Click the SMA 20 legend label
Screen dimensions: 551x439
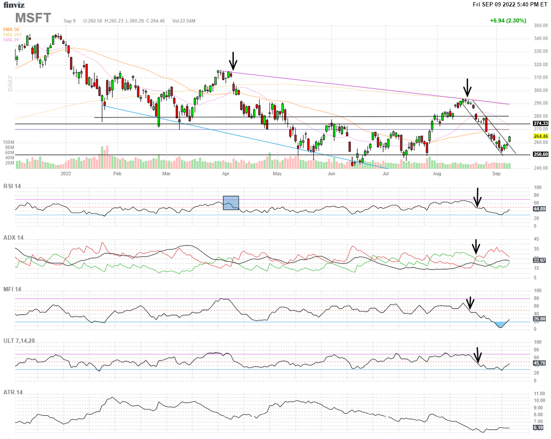point(11,40)
